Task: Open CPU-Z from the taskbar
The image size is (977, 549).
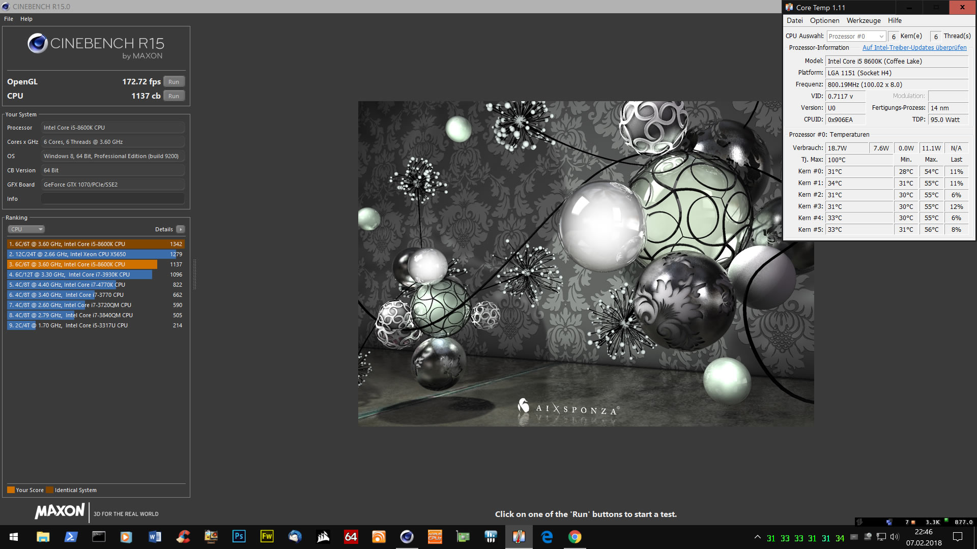Action: 435,537
